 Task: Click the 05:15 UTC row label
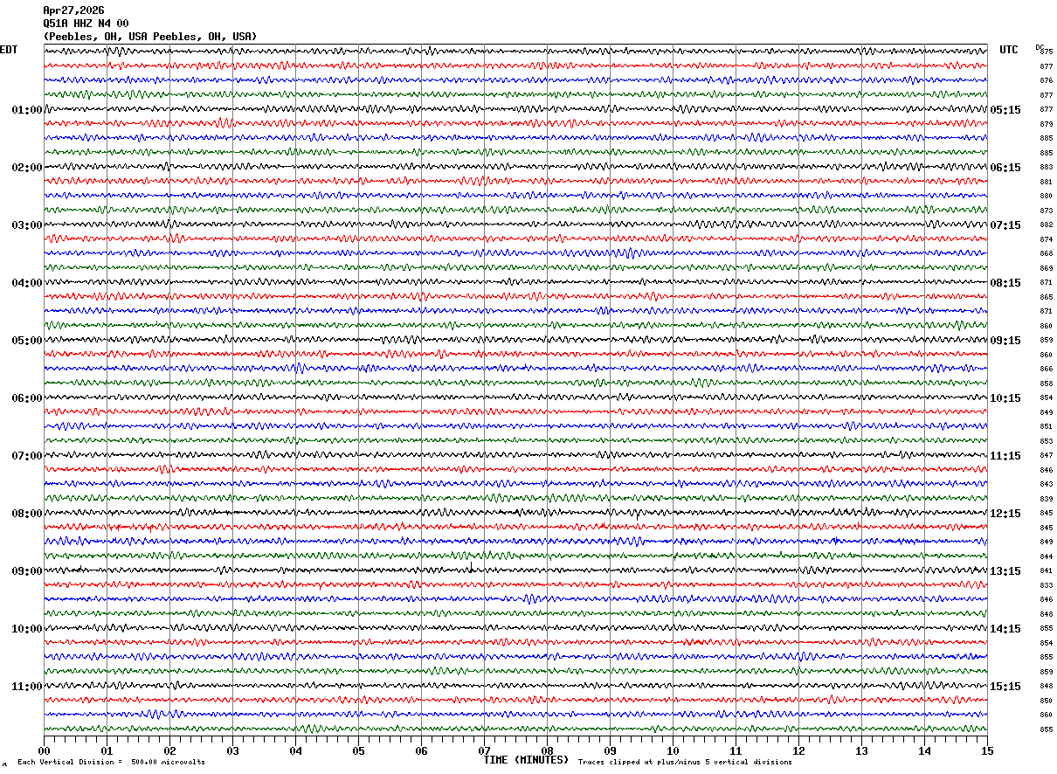click(x=1005, y=110)
